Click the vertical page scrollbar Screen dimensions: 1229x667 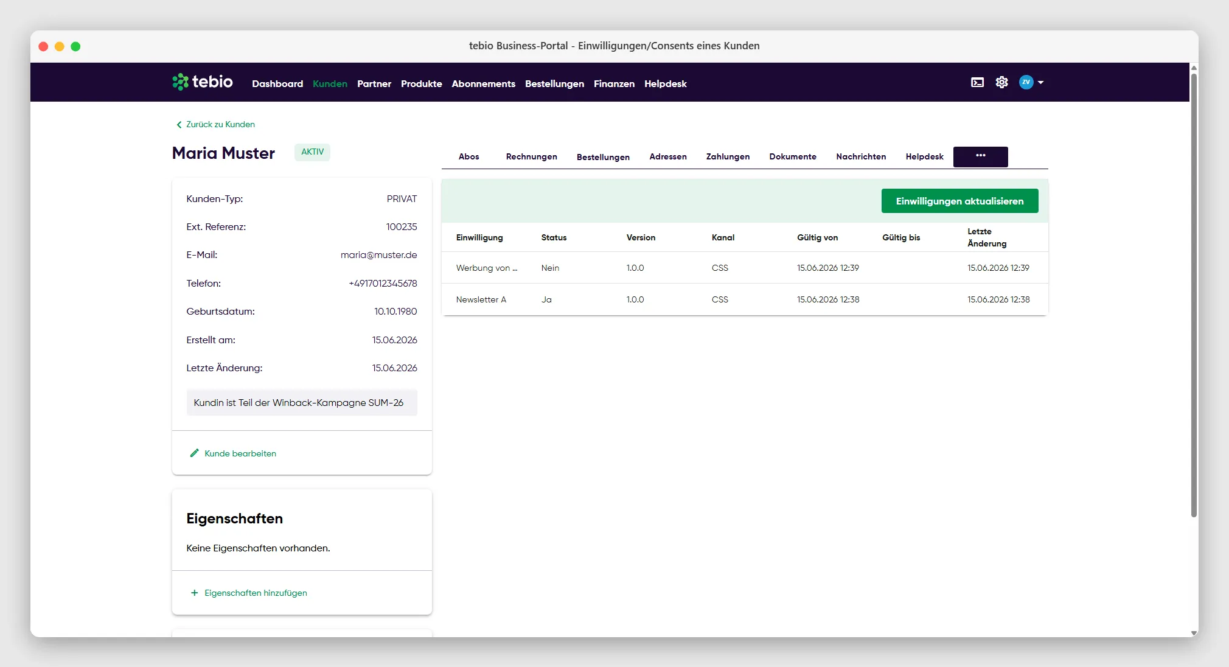tap(1194, 295)
